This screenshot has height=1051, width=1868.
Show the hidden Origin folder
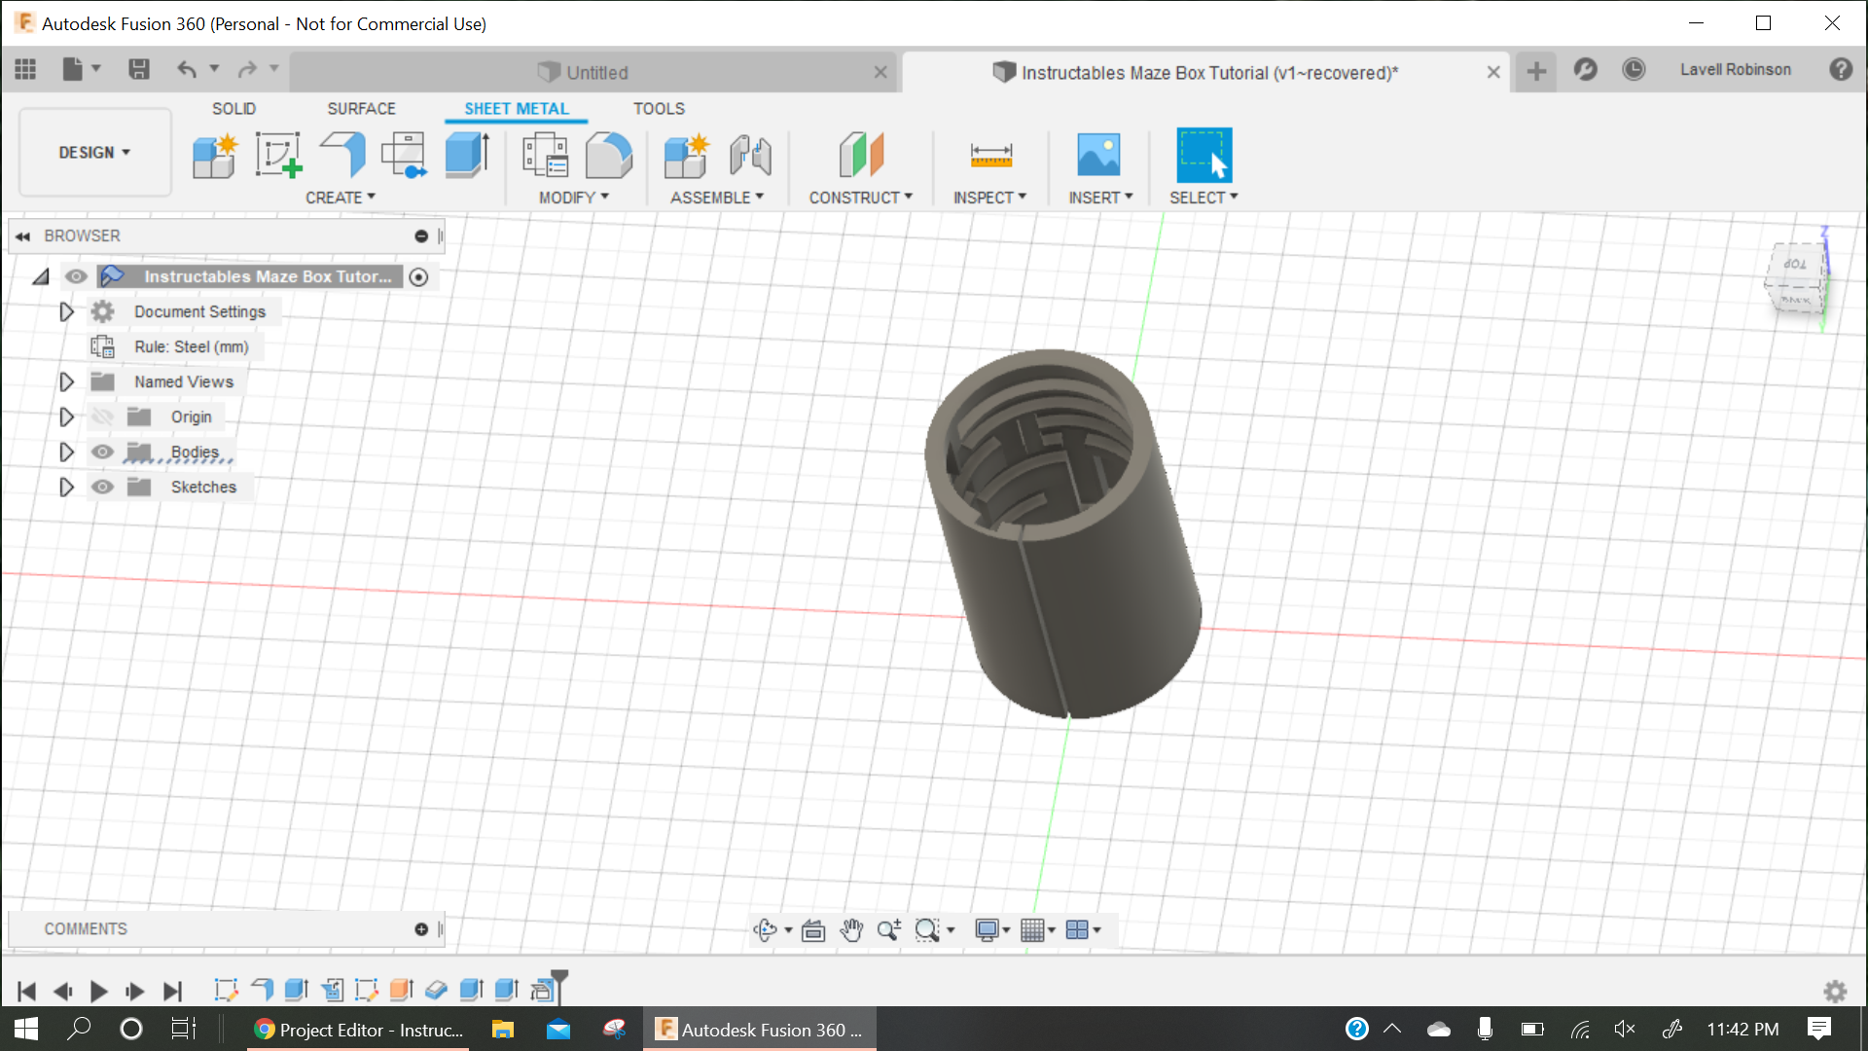tap(102, 417)
